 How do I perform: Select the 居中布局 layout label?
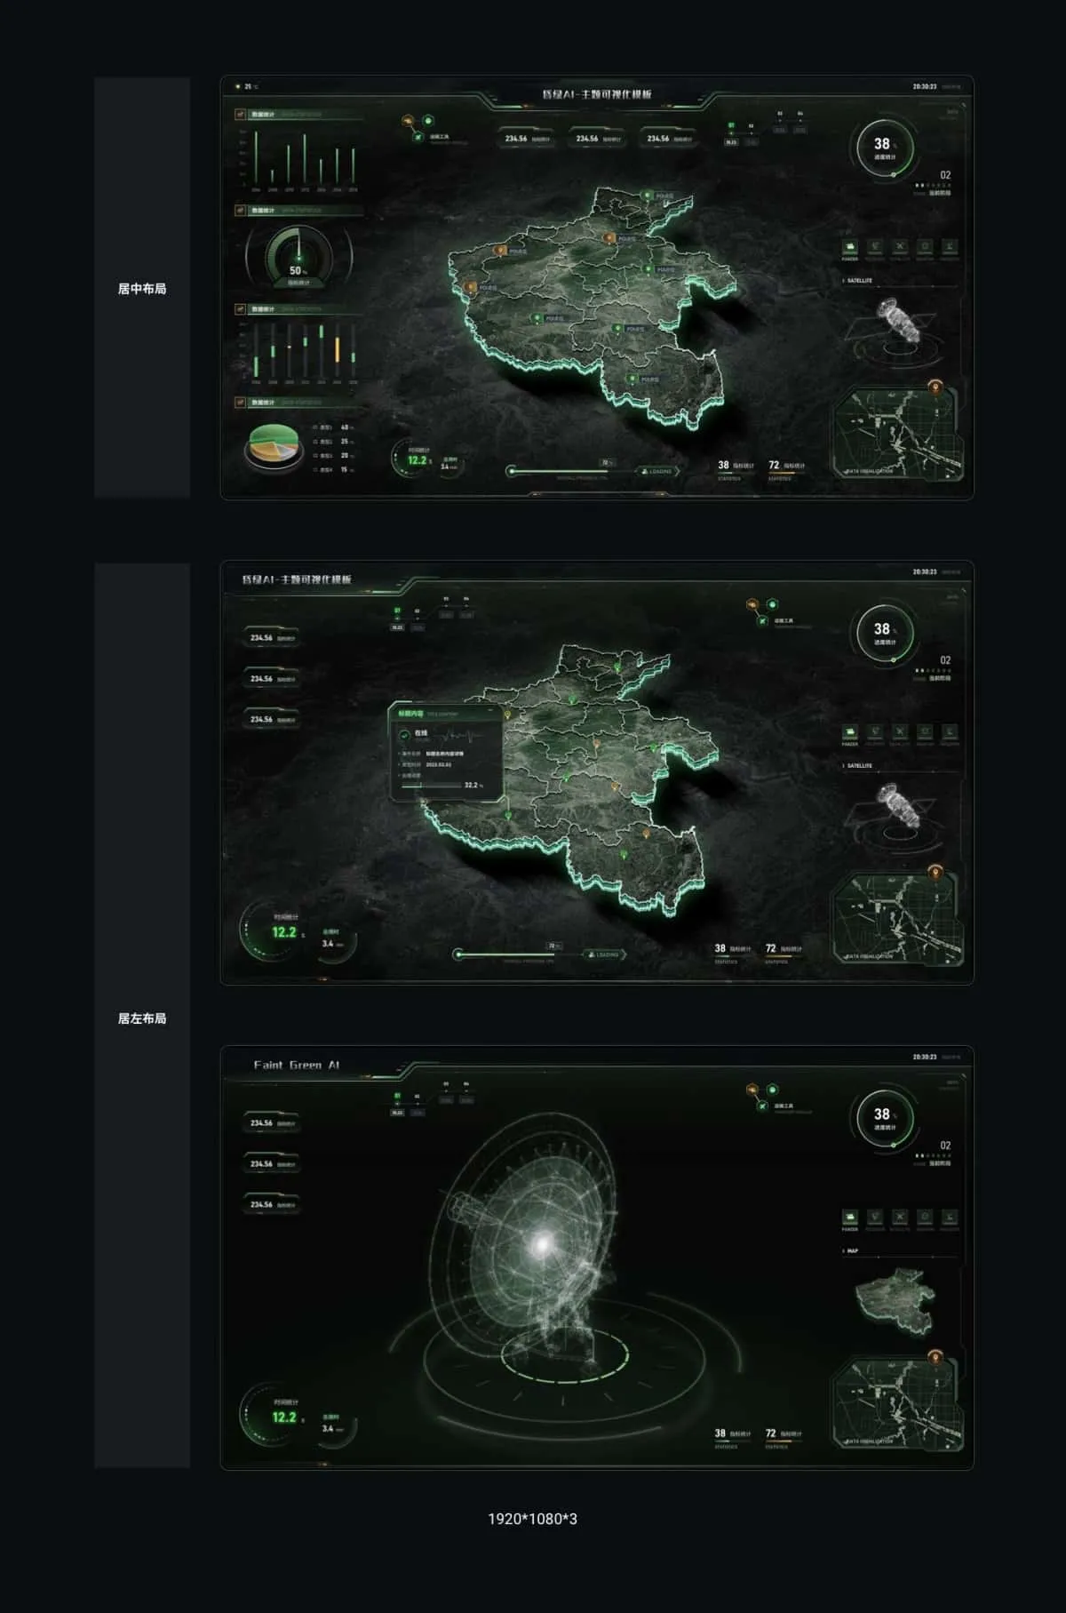coord(142,288)
